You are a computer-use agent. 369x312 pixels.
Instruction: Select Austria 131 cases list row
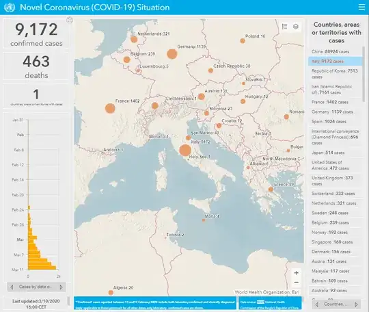point(336,261)
